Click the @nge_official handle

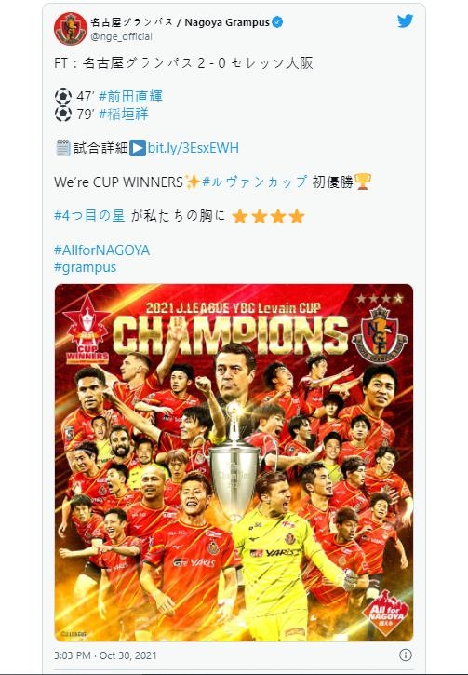tap(121, 36)
